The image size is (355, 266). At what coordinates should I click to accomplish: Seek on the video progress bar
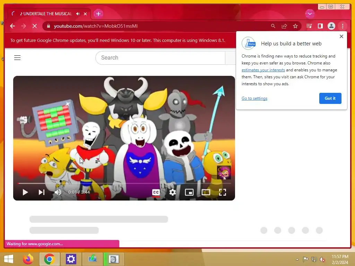tap(124, 184)
